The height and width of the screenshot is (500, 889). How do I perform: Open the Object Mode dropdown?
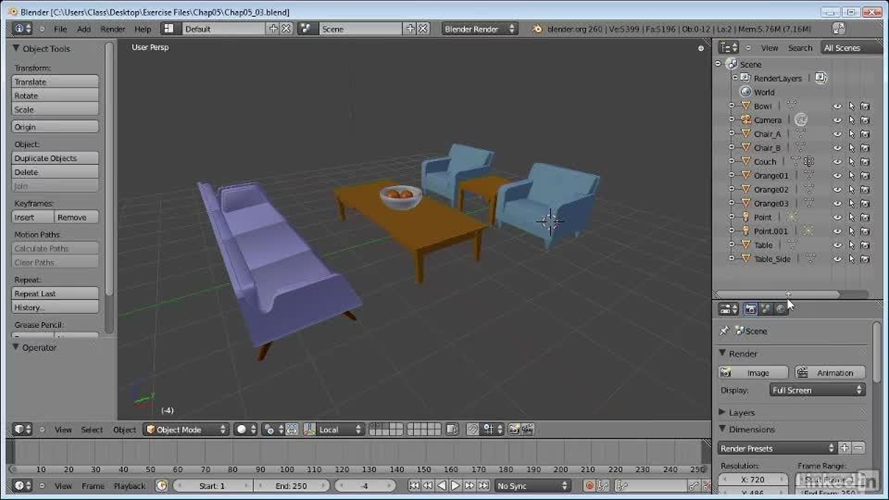coord(186,430)
